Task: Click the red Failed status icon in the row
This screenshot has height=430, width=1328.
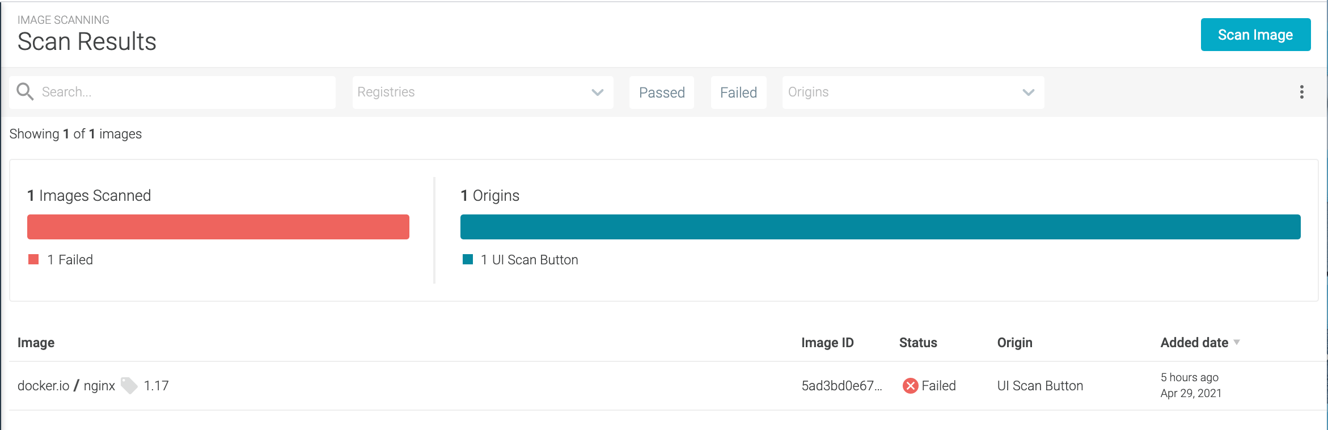Action: point(910,386)
